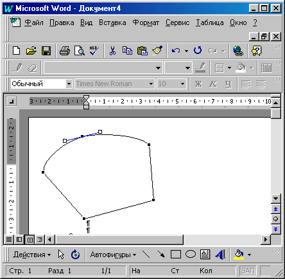Select the Rectangle drawing tool
The height and width of the screenshot is (279, 285).
pyautogui.click(x=176, y=255)
